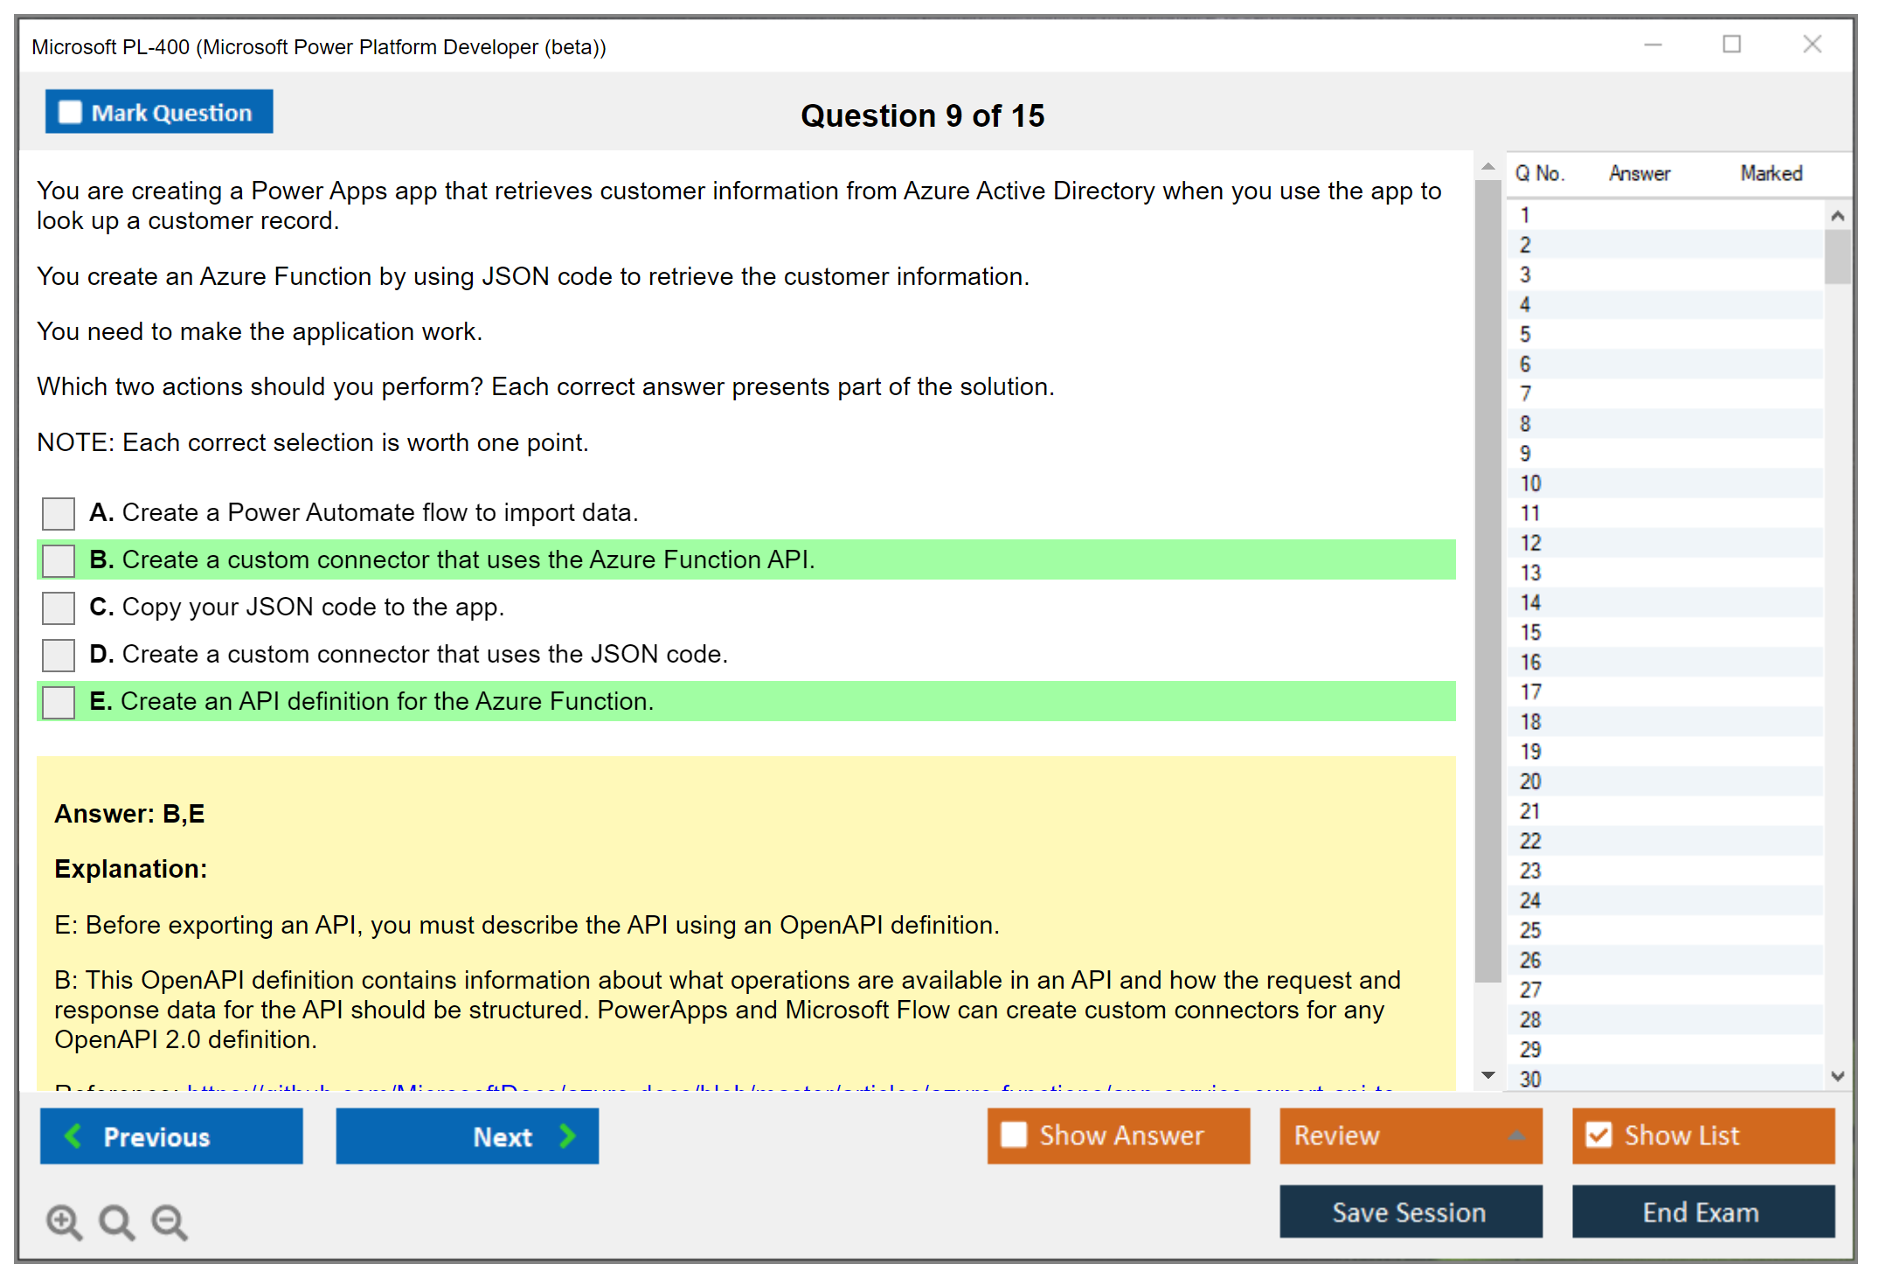Viewport: 1879px width, 1285px height.
Task: Check option E API definition checkbox
Action: pos(59,702)
